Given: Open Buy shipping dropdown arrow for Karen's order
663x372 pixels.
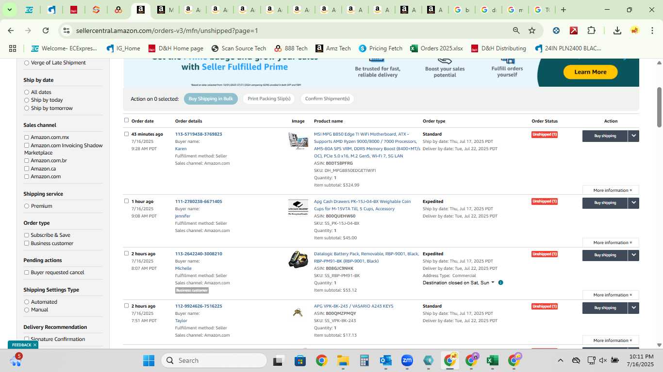Looking at the screenshot, I should pos(633,136).
